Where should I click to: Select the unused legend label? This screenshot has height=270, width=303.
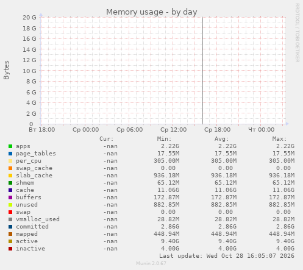pyautogui.click(x=27, y=205)
